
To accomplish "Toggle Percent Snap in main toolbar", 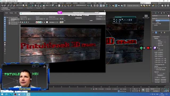I will point(68,6).
